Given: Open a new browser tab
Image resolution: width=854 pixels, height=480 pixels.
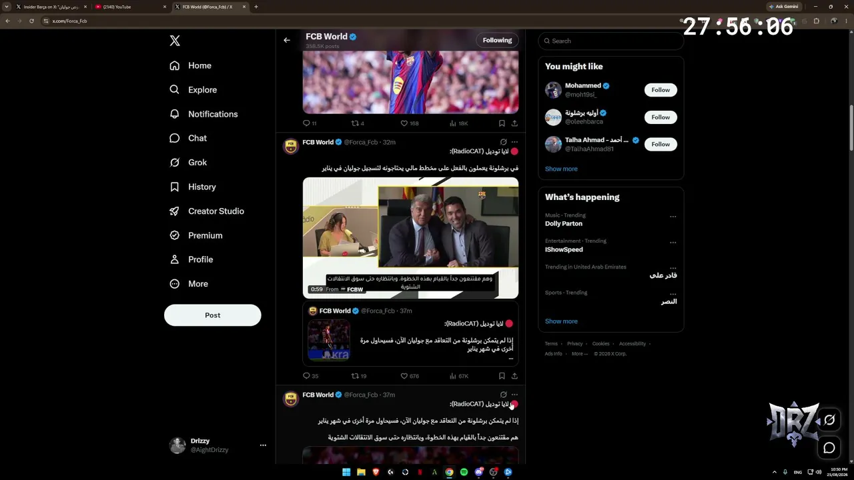Looking at the screenshot, I should [x=256, y=7].
